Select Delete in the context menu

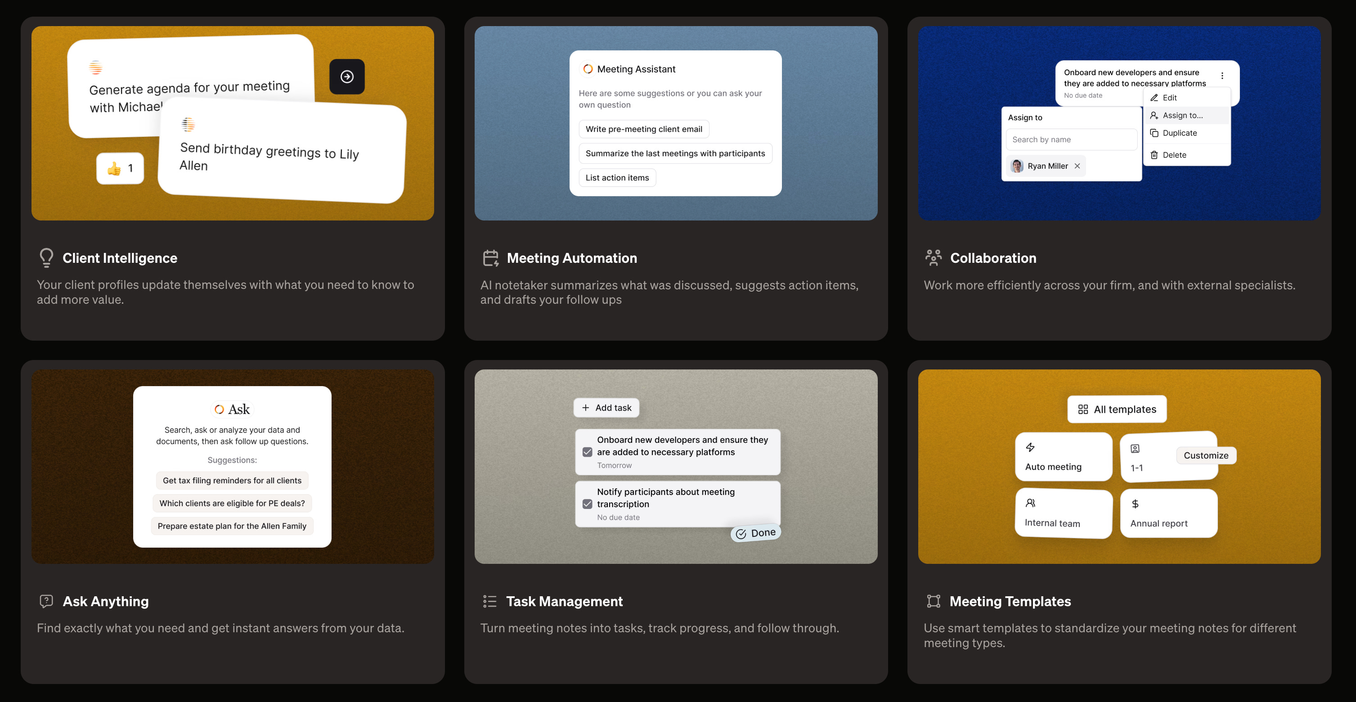tap(1187, 155)
